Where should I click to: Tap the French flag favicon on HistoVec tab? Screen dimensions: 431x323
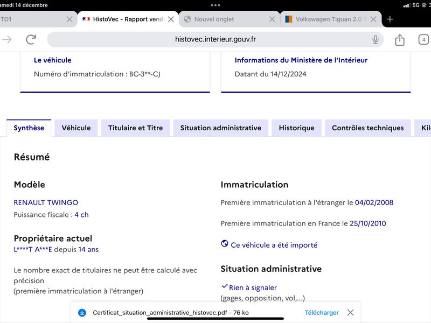[x=86, y=19]
